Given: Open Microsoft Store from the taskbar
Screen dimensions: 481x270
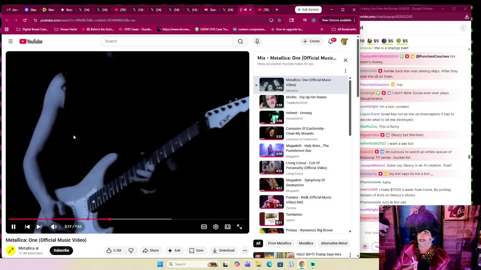Looking at the screenshot, I should pyautogui.click(x=280, y=264).
